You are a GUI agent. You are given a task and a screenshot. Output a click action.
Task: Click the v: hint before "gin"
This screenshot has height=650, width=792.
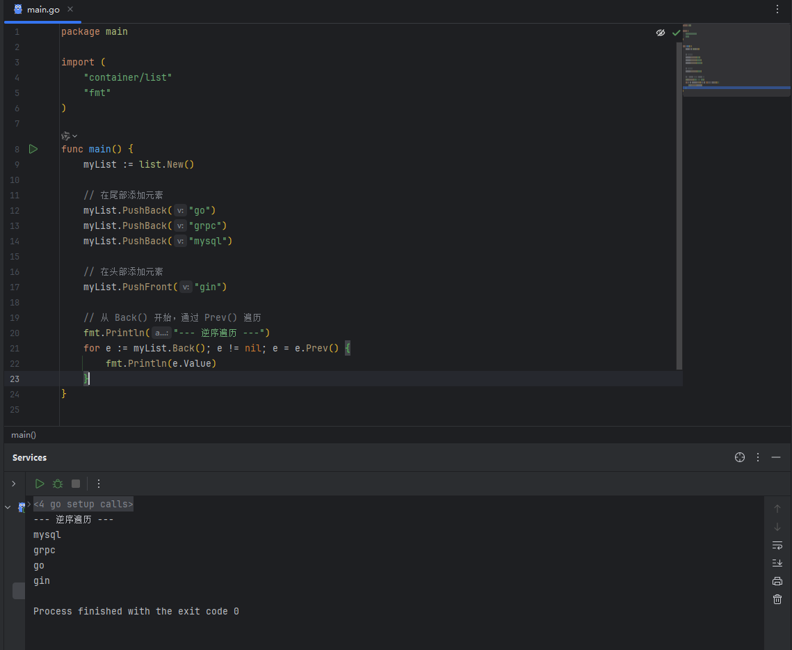click(186, 287)
